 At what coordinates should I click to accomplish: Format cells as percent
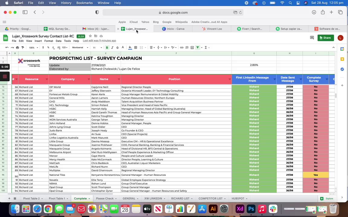point(48,48)
